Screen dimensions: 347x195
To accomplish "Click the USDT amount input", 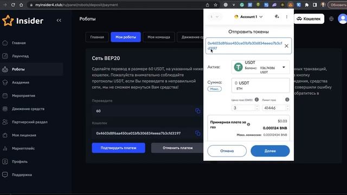I will point(260,86).
